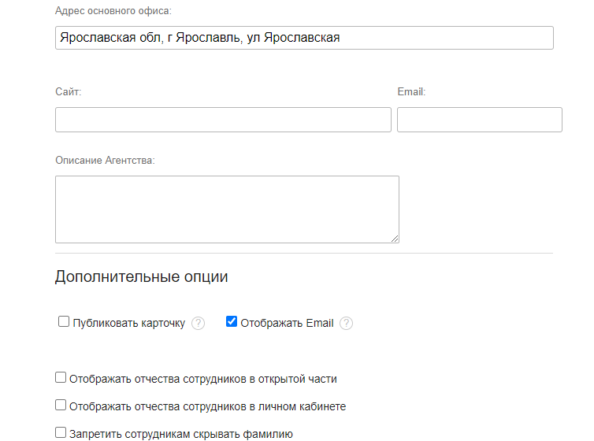Click the Описание Агентства field label
594x441 pixels.
click(105, 160)
